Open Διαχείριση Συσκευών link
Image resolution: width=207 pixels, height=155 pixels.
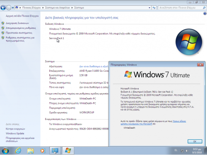[x=17, y=23]
